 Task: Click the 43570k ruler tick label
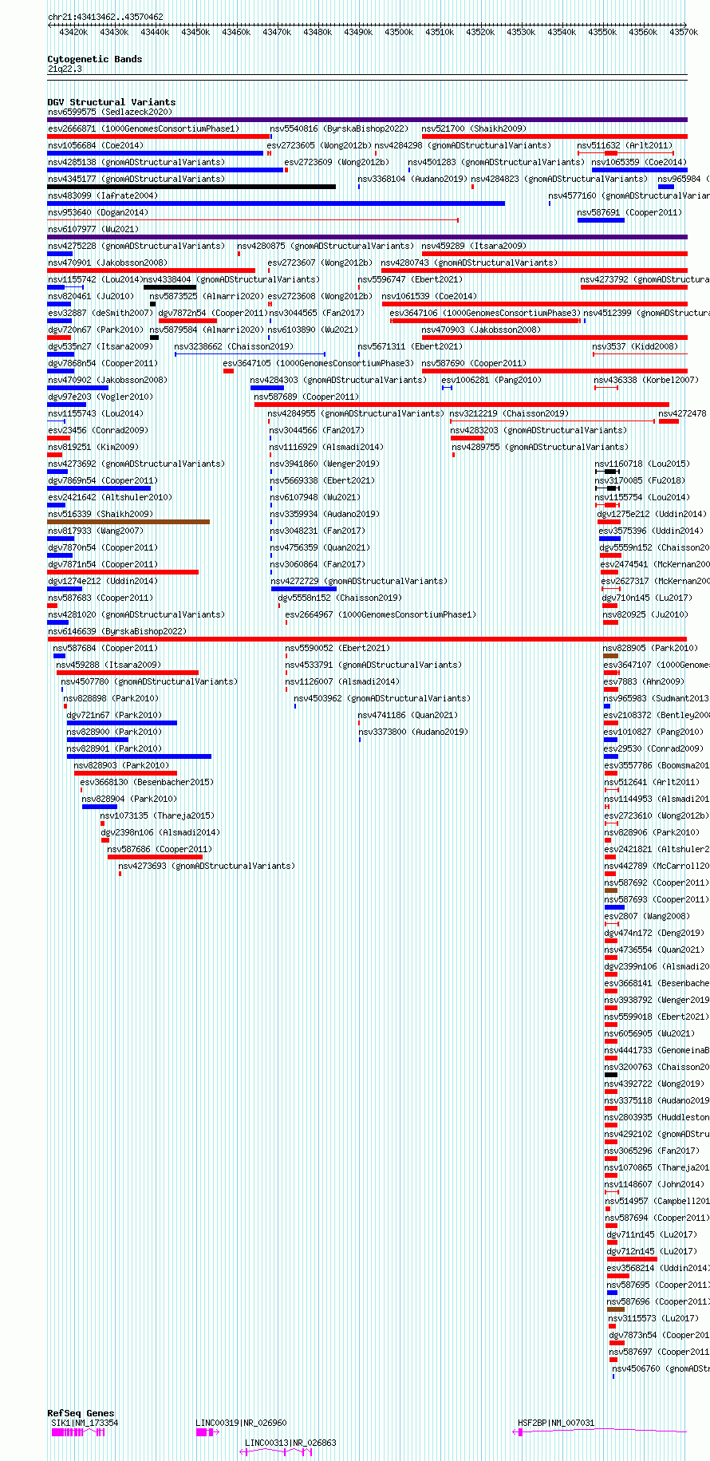click(684, 33)
